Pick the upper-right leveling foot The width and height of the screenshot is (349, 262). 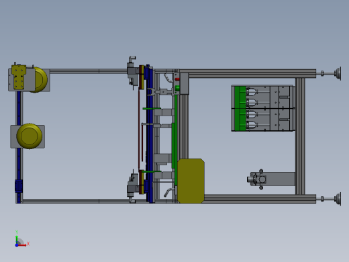tap(338, 73)
